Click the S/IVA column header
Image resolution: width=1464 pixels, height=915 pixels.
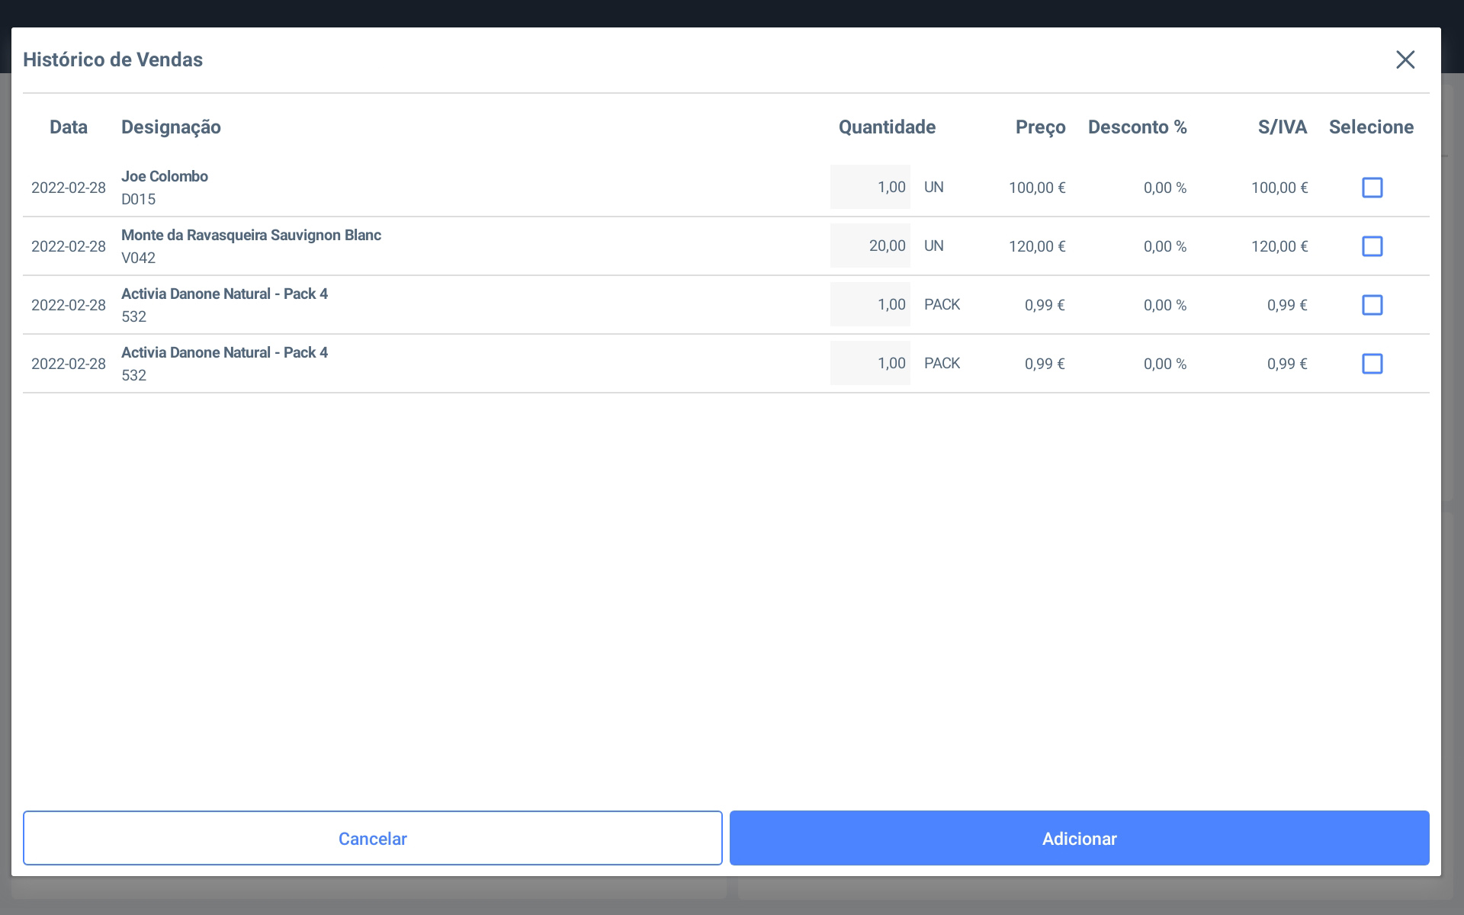[x=1282, y=127]
